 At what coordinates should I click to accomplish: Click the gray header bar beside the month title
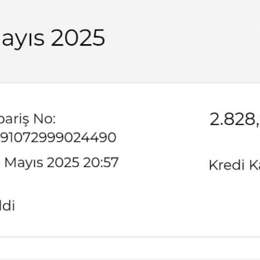tap(183, 38)
